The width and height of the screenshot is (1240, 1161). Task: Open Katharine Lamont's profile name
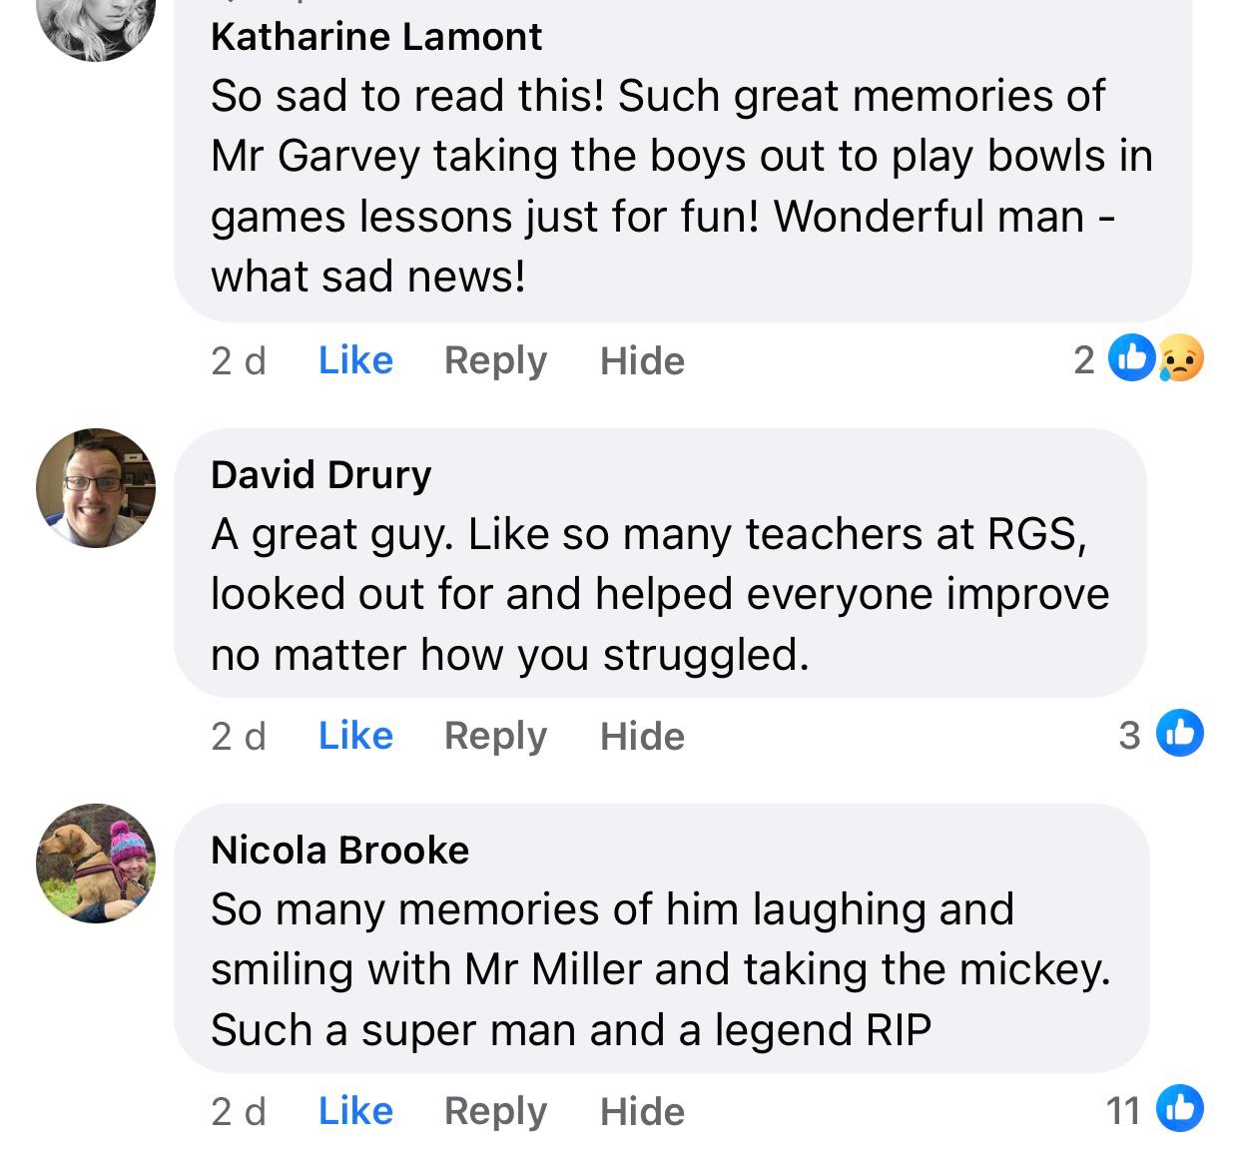click(376, 37)
